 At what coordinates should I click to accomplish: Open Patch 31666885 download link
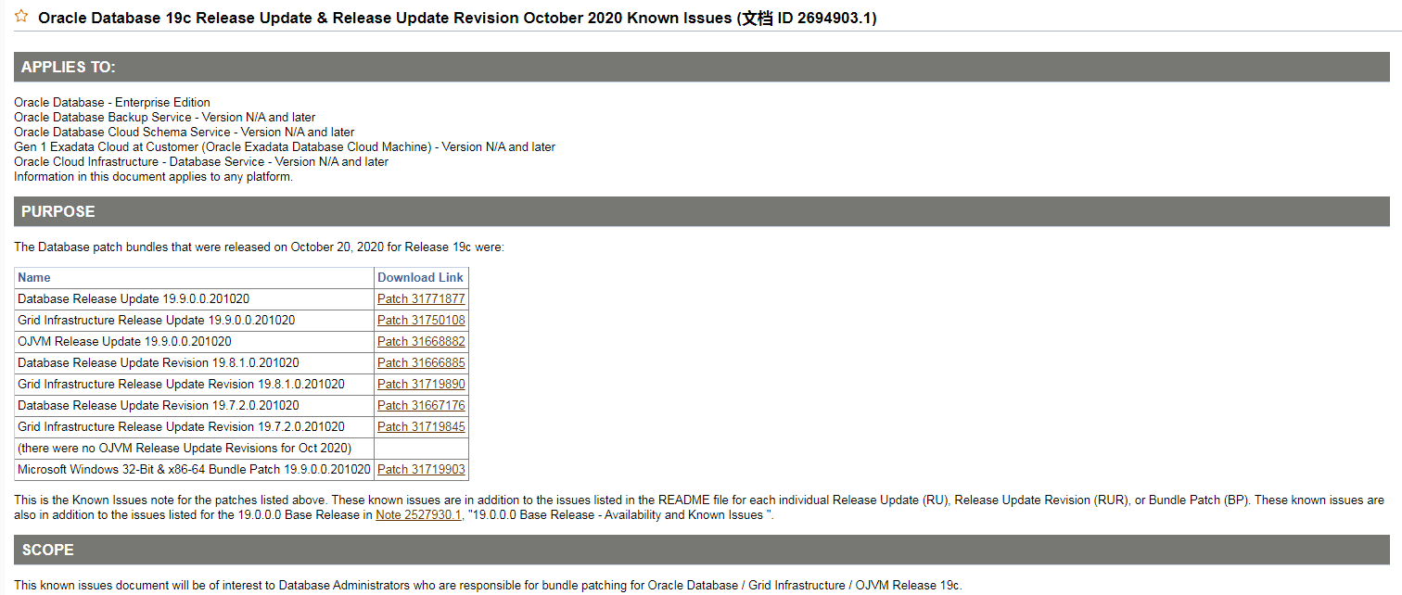tap(421, 362)
